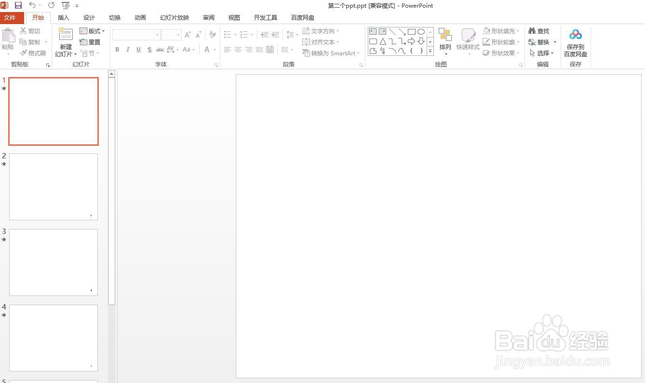
Task: Click the font color A button
Action: tap(207, 50)
